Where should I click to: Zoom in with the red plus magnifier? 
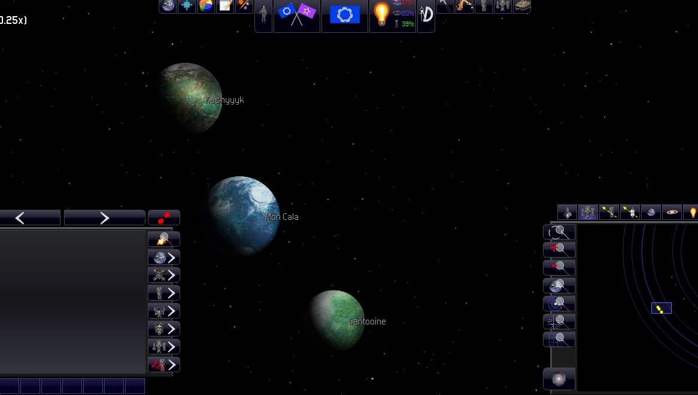point(559,250)
